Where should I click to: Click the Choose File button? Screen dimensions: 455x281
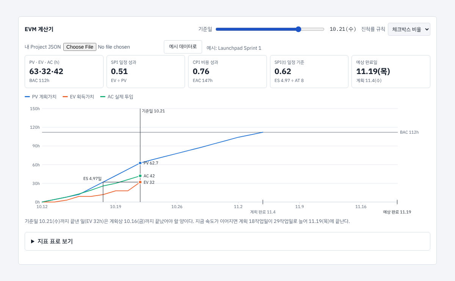point(80,47)
